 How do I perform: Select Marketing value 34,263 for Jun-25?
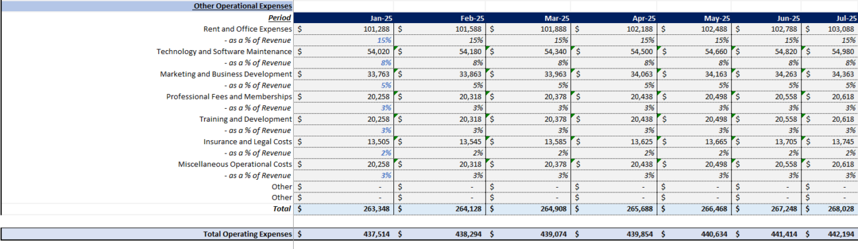(766, 74)
